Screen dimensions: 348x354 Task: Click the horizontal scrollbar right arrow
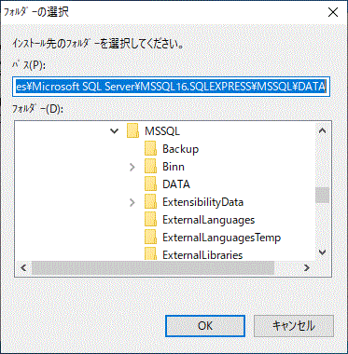pyautogui.click(x=307, y=267)
